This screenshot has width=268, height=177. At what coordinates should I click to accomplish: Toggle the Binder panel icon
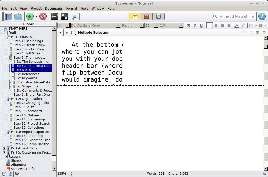[8, 17]
